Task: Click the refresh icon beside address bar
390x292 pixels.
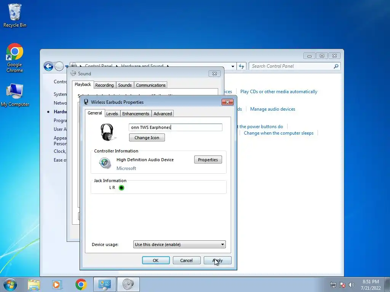Action: click(241, 66)
